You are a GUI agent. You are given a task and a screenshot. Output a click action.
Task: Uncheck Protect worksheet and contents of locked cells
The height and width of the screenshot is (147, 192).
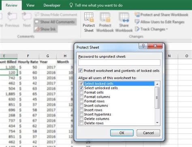80,71
